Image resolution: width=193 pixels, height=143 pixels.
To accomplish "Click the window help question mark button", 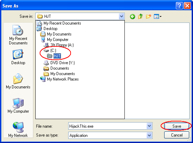I will coord(179,6).
